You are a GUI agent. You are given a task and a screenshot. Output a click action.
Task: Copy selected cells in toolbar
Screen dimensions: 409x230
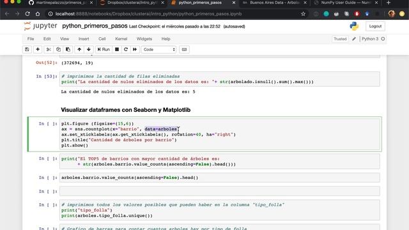(x=58, y=50)
